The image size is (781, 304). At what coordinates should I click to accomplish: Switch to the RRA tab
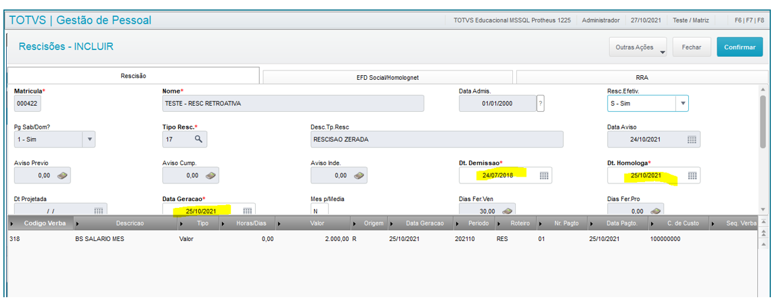pos(642,78)
